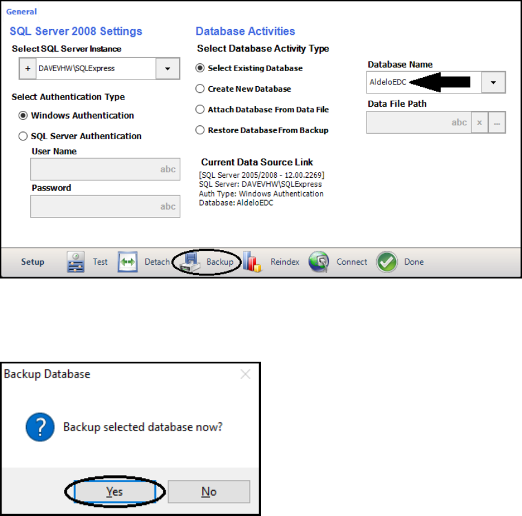Click the Connect globe icon
The height and width of the screenshot is (516, 522).
coord(319,262)
